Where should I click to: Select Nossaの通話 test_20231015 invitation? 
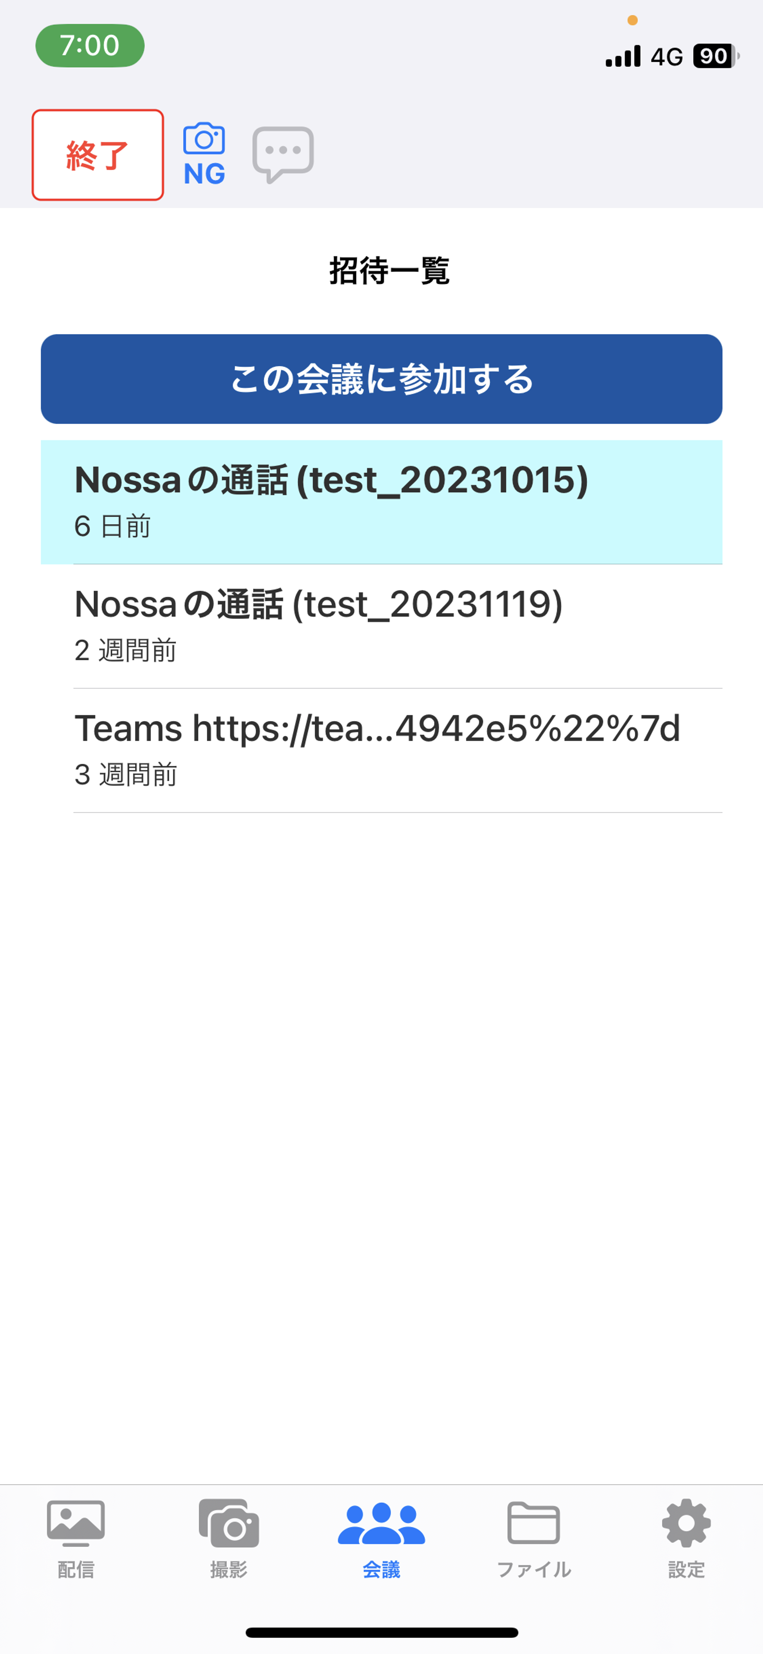(x=381, y=502)
